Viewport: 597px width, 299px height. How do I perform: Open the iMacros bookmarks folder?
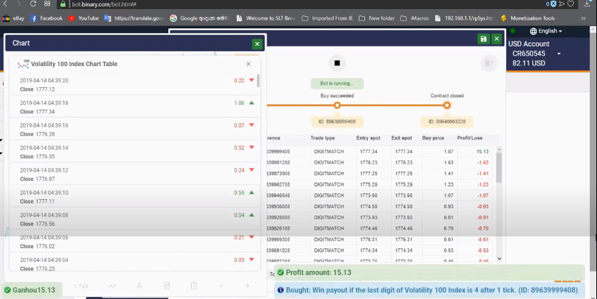tap(415, 18)
